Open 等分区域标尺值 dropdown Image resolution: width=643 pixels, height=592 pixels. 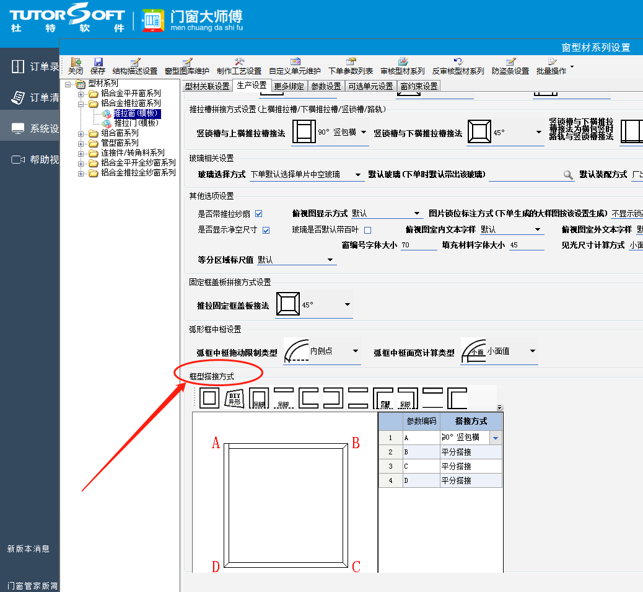click(x=330, y=260)
